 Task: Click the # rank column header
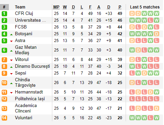click(4, 7)
